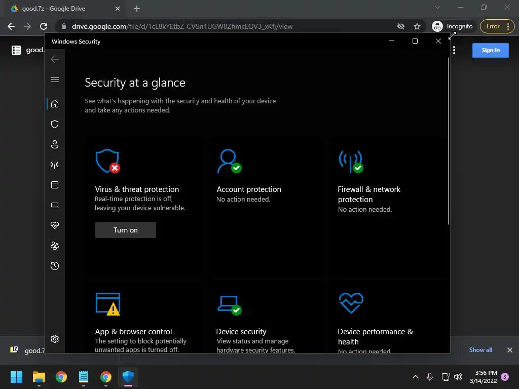The width and height of the screenshot is (519, 389).
Task: Bookmark this page with the star icon
Action: tap(417, 26)
